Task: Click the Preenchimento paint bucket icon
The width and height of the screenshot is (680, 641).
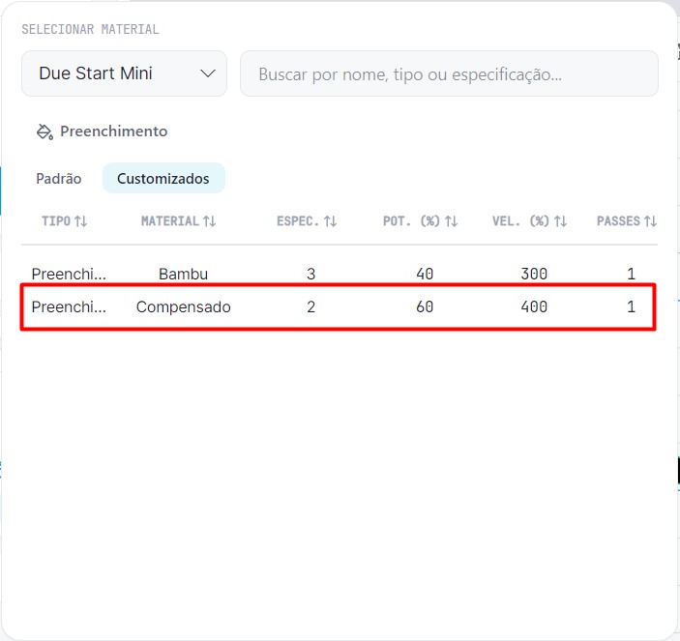Action: (44, 131)
